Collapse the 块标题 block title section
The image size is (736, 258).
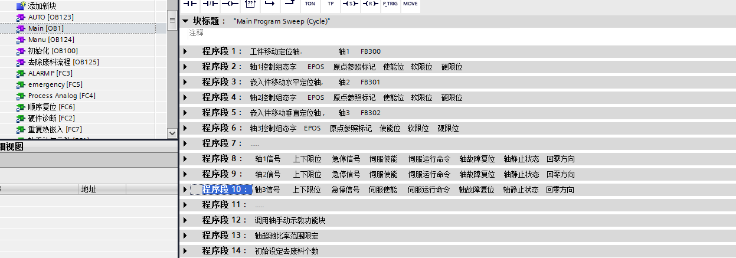tap(185, 21)
